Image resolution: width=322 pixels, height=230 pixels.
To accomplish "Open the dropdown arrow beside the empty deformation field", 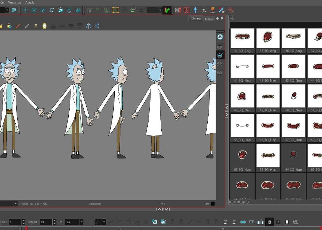I will [x=160, y=10].
